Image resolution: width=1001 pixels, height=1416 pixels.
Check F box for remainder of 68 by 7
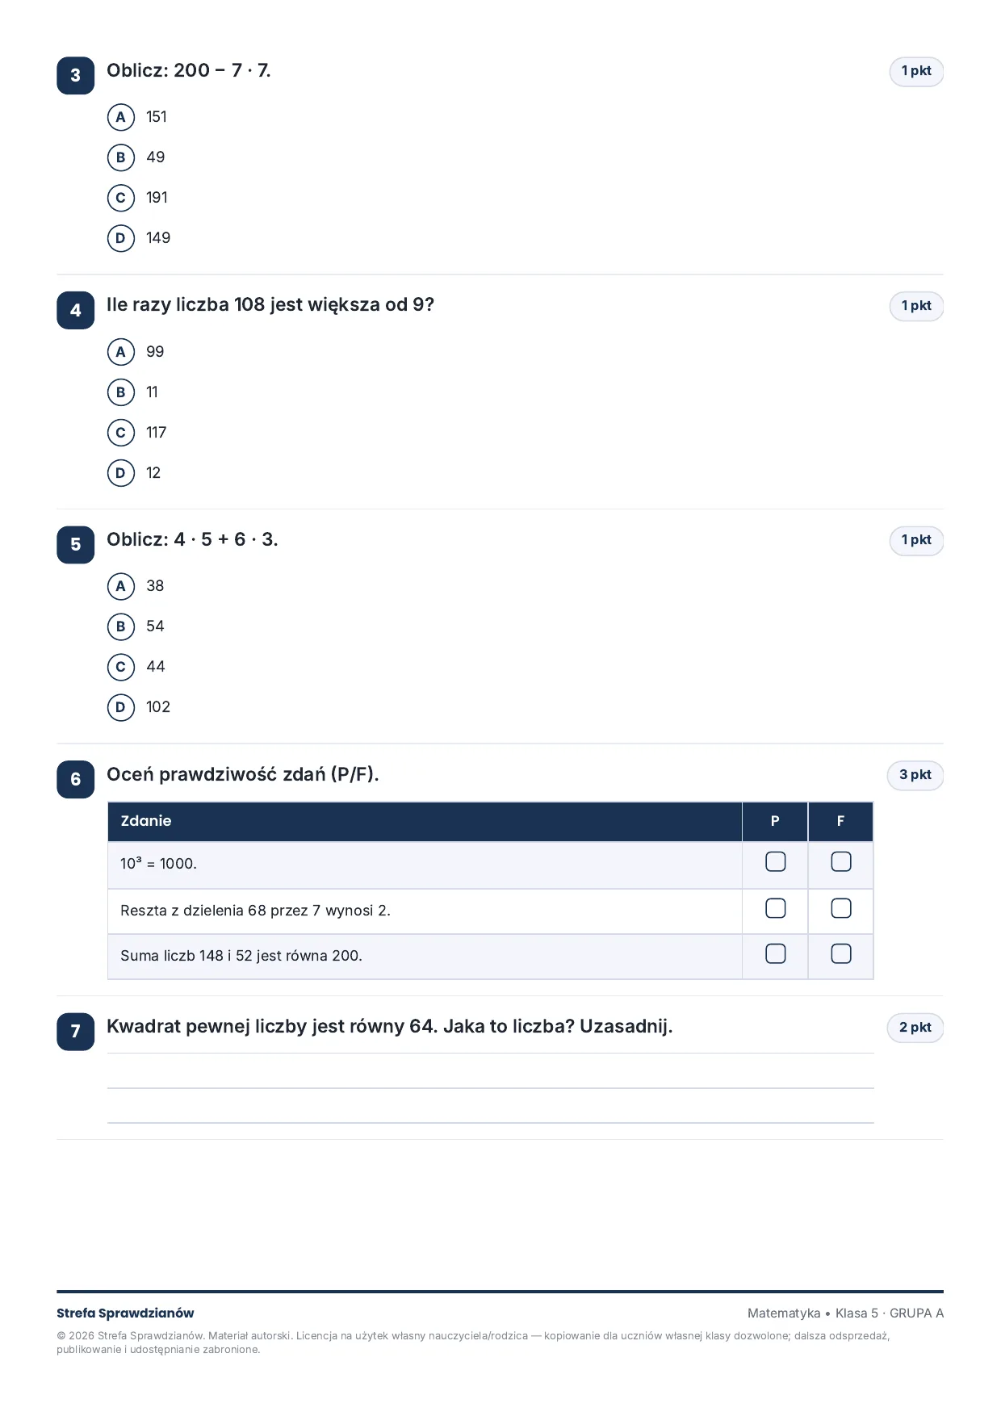point(840,909)
